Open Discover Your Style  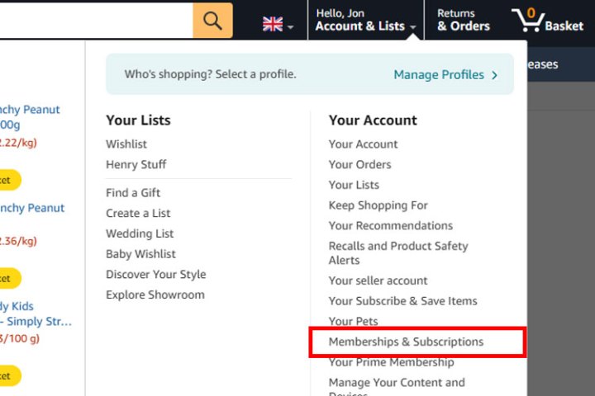(x=156, y=274)
